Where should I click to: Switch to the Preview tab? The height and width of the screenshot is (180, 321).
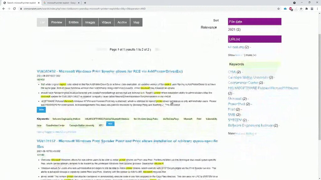56,22
